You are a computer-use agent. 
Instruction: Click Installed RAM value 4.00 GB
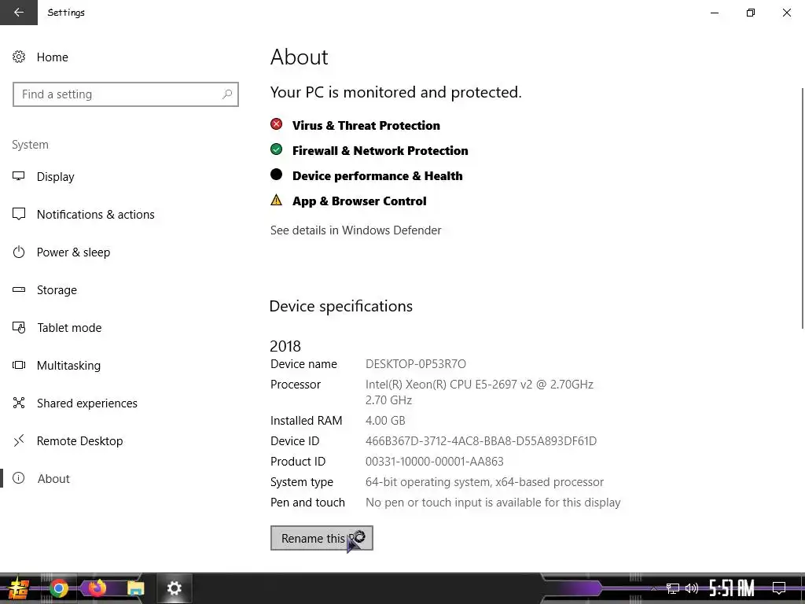(x=385, y=421)
